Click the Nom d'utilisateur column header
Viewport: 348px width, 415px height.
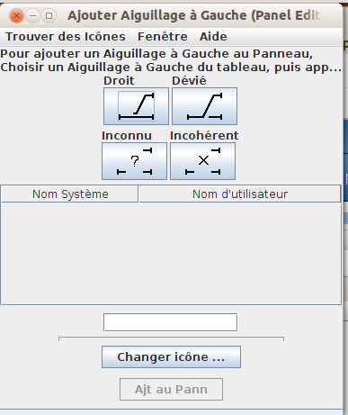pyautogui.click(x=240, y=194)
